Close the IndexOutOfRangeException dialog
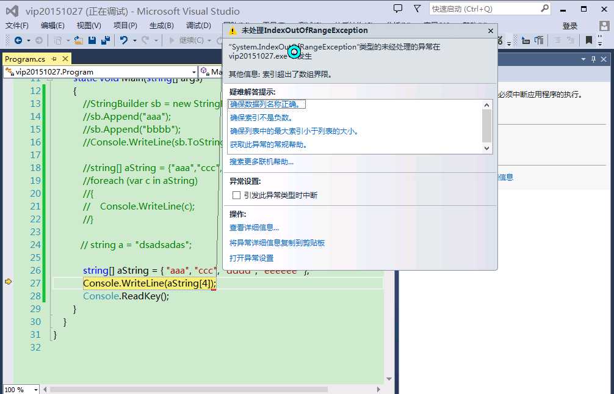 click(491, 31)
